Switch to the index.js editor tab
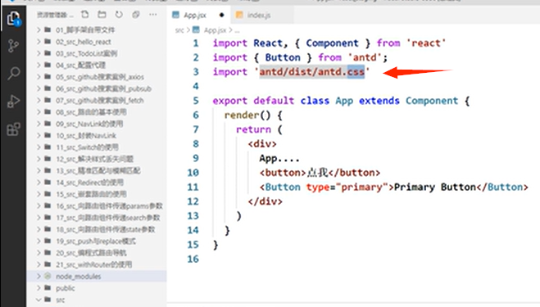This screenshot has width=540, height=307. click(x=259, y=15)
